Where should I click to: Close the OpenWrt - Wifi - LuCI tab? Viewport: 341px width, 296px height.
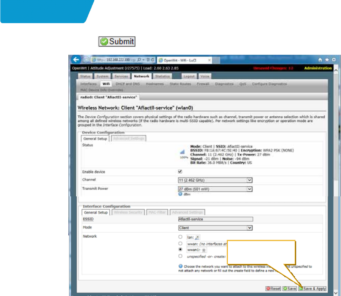pyautogui.click(x=209, y=60)
